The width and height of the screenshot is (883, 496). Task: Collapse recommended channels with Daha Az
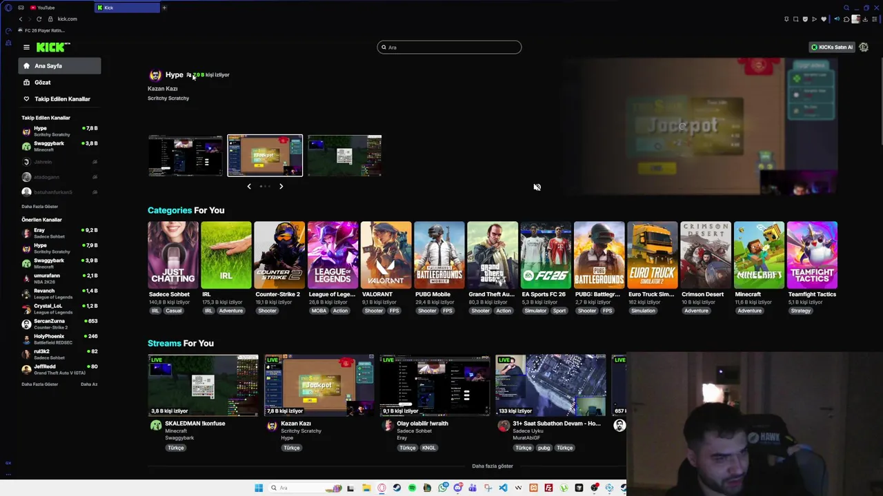pos(89,384)
